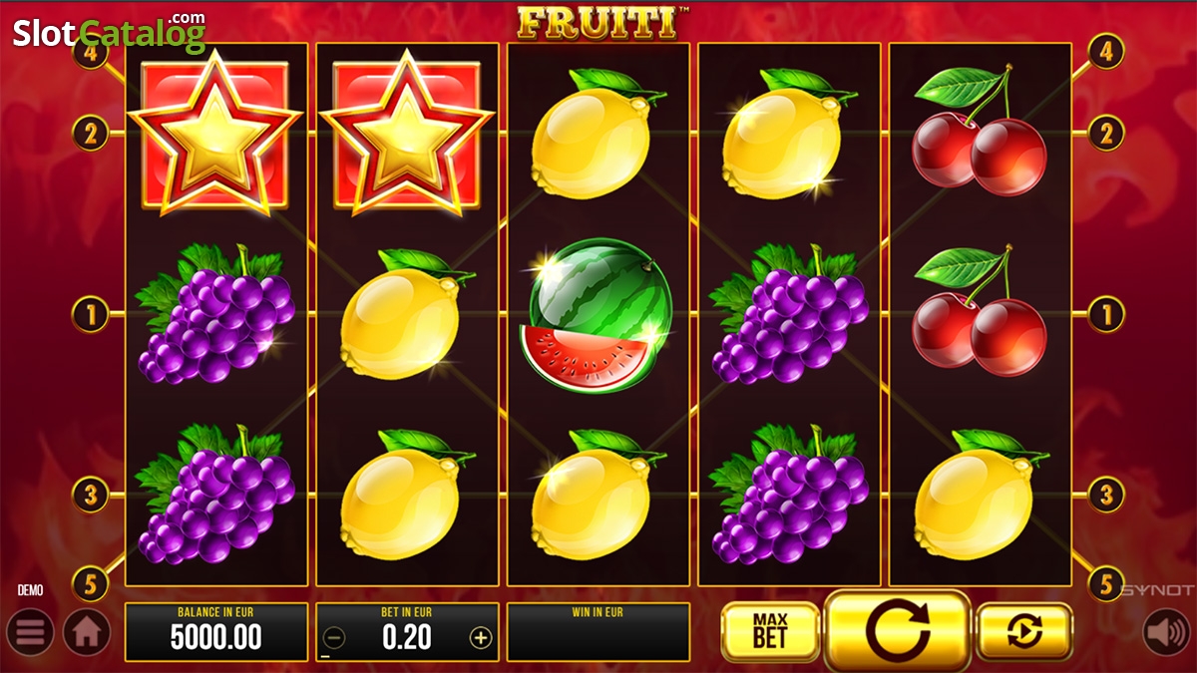The image size is (1197, 673).
Task: Mute the game sound speaker icon
Action: coord(1166,632)
